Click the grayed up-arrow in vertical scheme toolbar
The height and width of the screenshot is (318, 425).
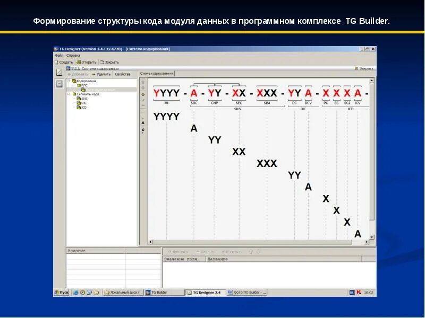[143, 82]
